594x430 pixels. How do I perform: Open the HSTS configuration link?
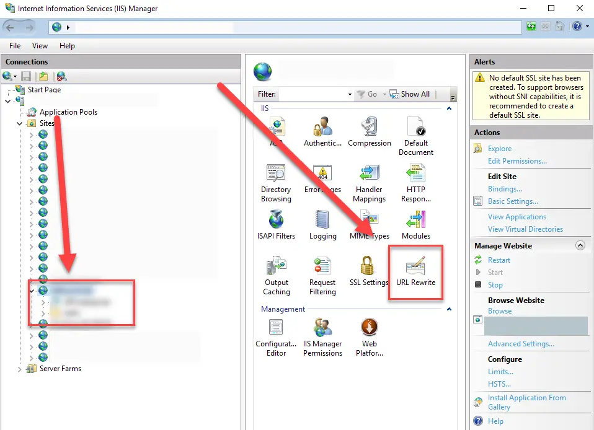(x=499, y=384)
